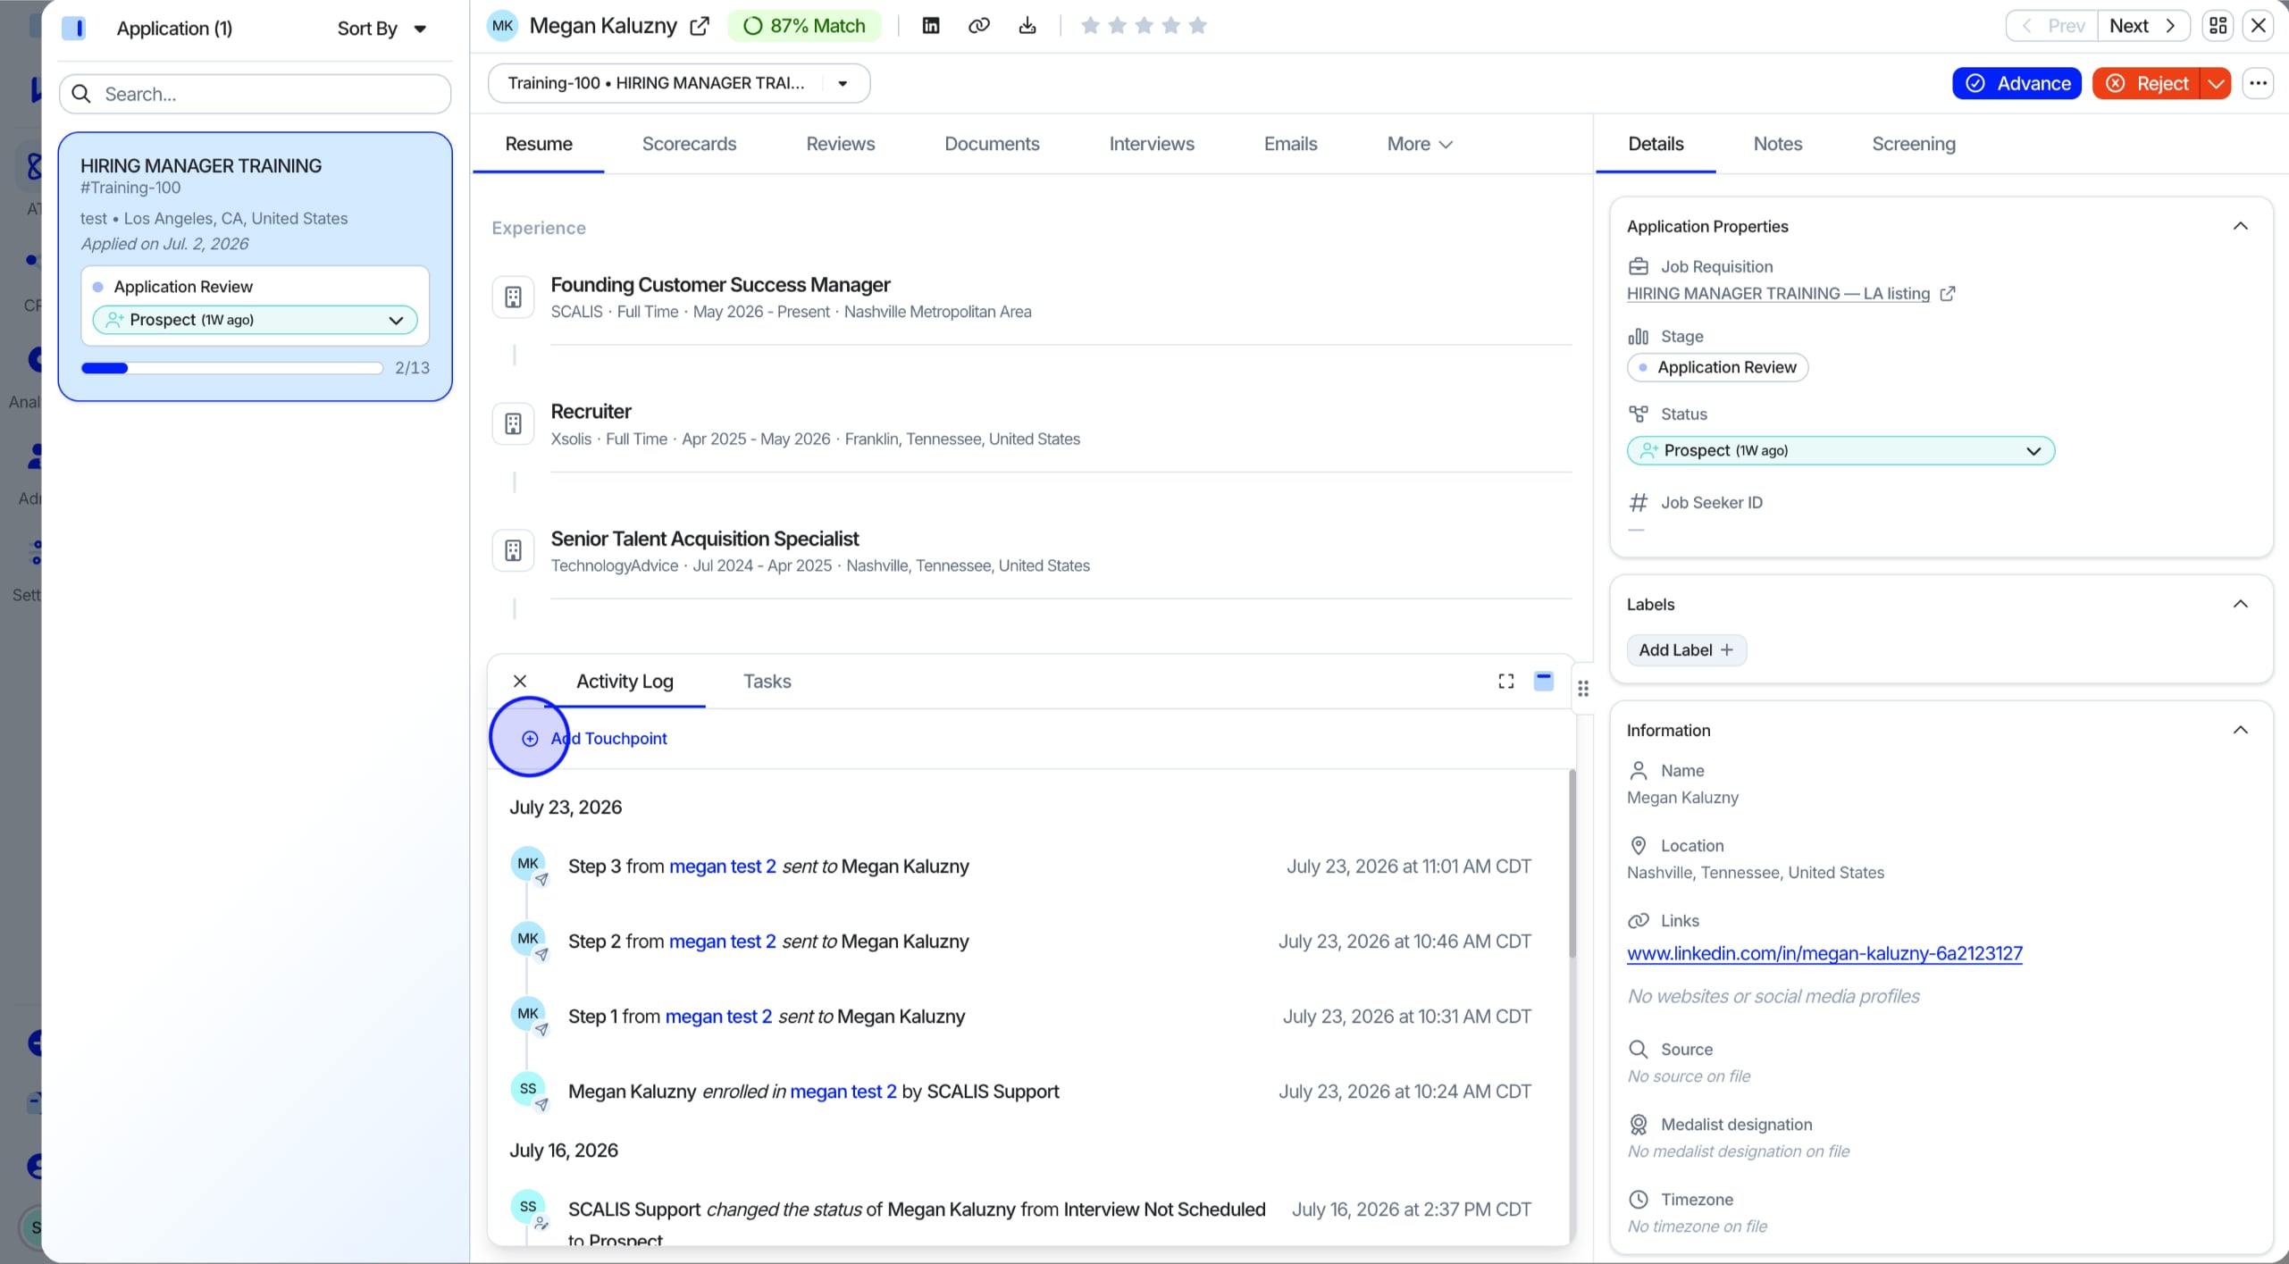Click the drag handle beside Activity Log
The height and width of the screenshot is (1264, 2289).
point(1582,689)
